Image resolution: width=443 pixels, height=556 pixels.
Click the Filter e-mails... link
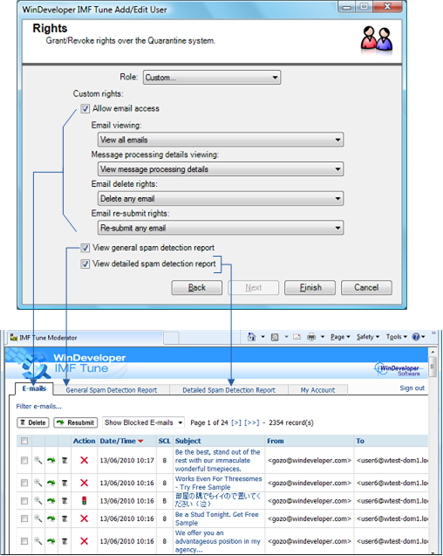click(38, 407)
